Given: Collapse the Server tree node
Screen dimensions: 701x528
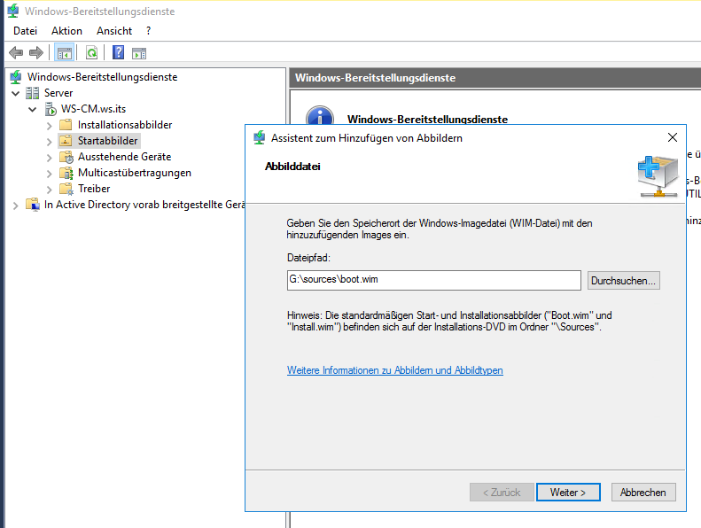Looking at the screenshot, I should point(16,93).
